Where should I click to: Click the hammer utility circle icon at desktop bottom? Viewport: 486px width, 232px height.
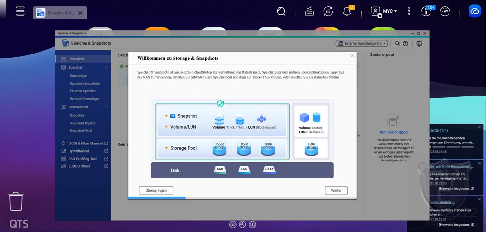[243, 224]
